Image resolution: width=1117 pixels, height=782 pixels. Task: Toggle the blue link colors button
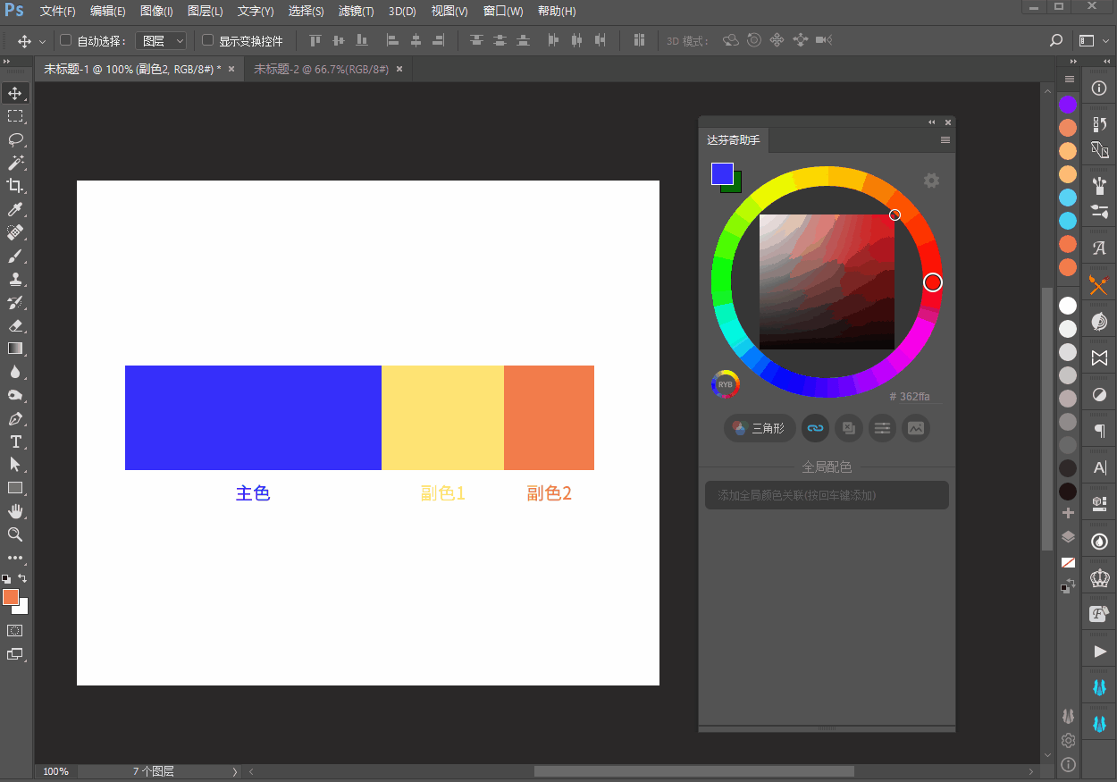[x=815, y=428]
